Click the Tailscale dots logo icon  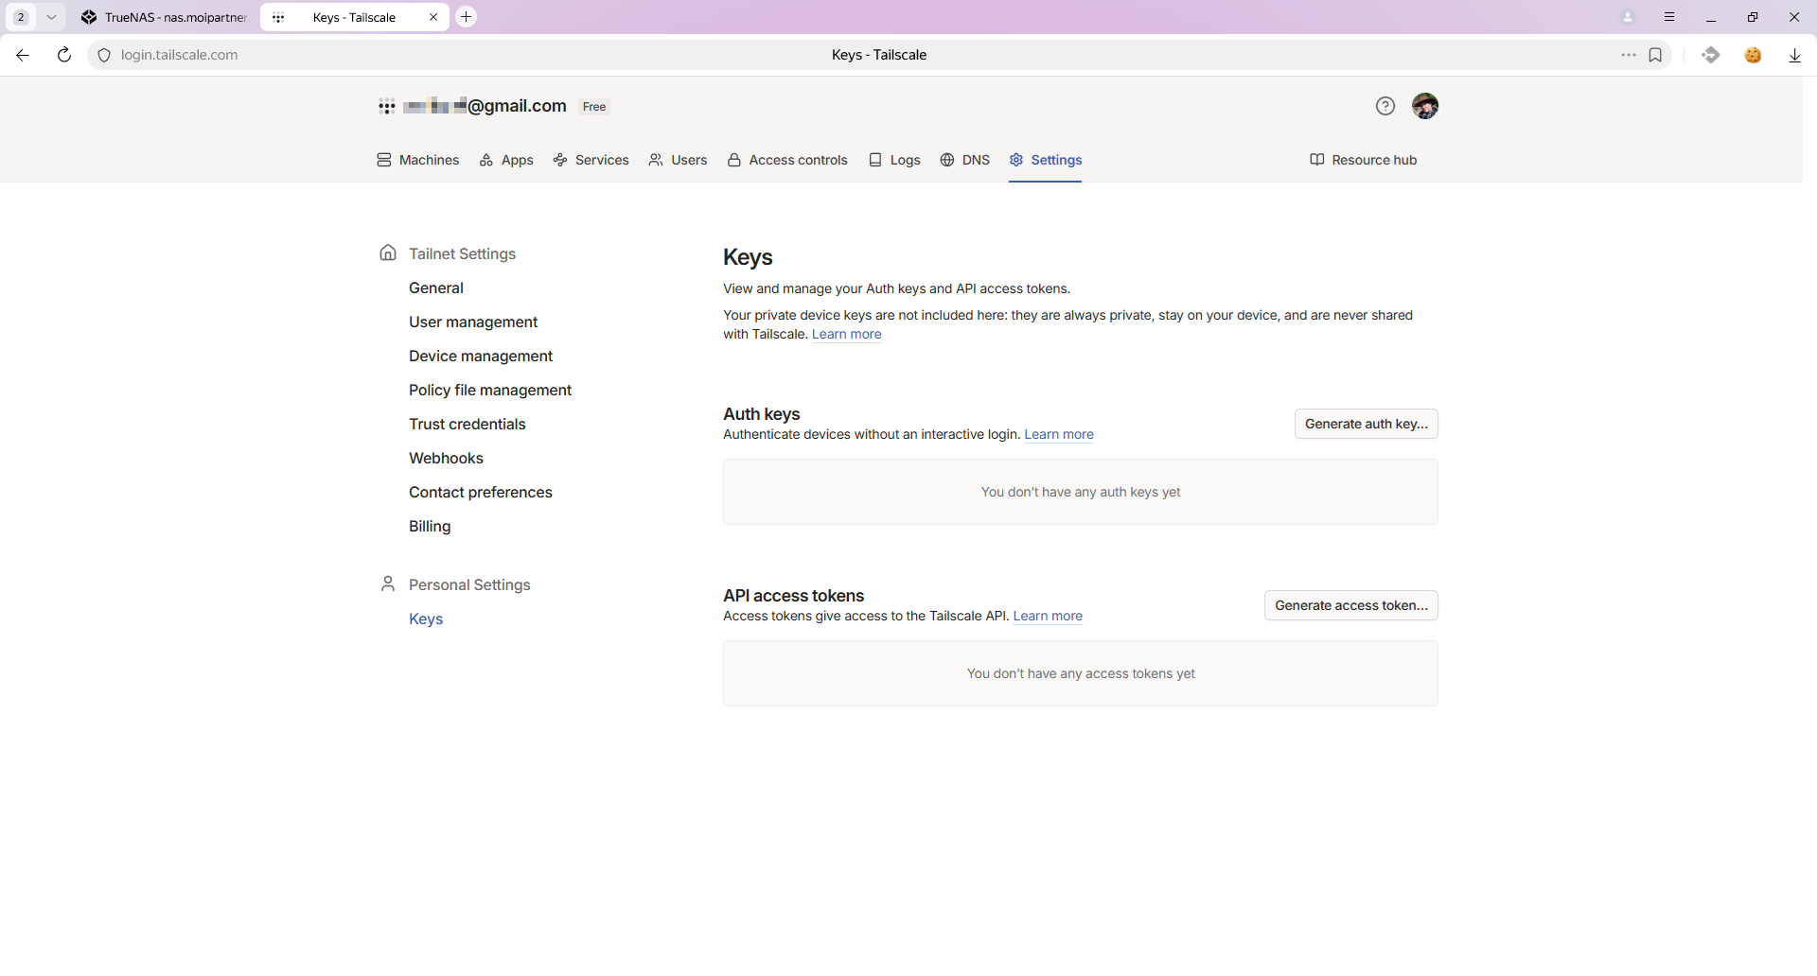click(x=386, y=106)
